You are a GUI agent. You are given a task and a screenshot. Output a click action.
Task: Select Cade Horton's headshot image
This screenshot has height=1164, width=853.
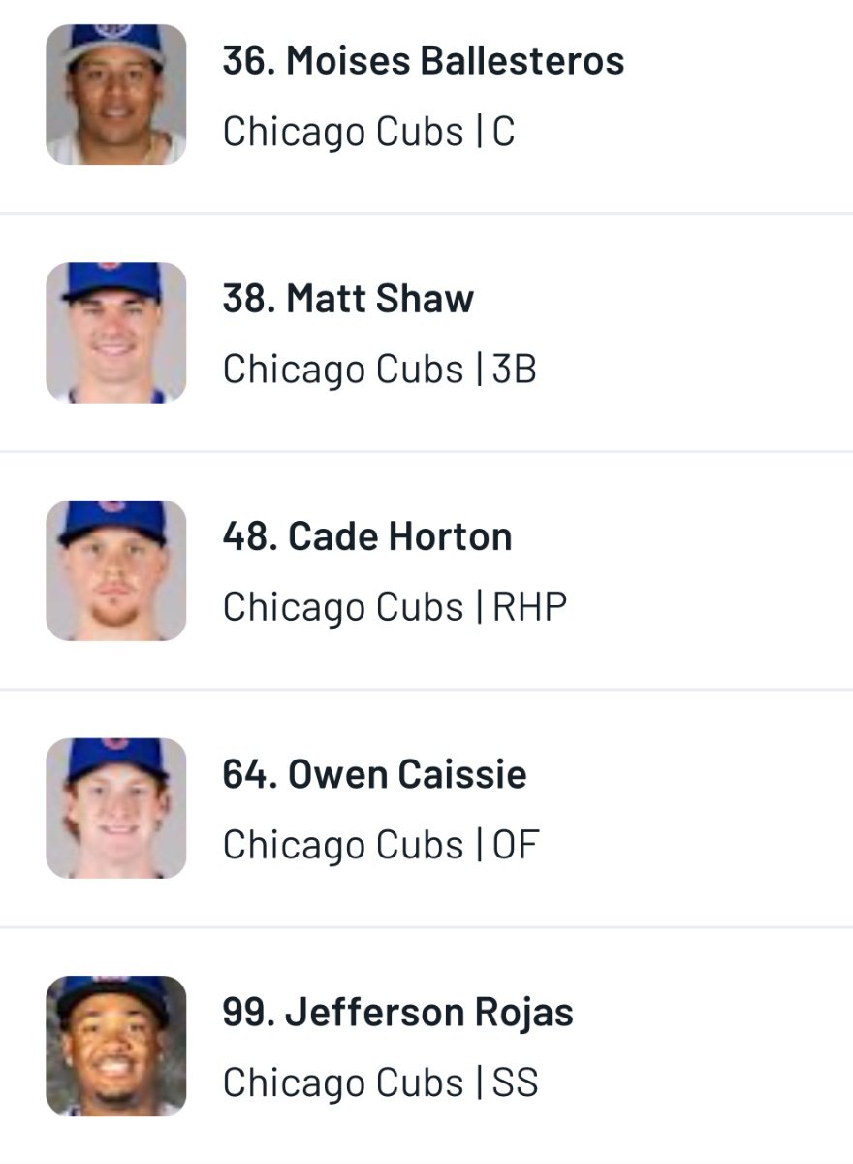click(x=115, y=570)
